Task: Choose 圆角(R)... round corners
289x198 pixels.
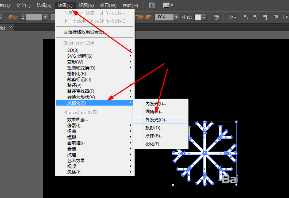Action: [x=160, y=112]
